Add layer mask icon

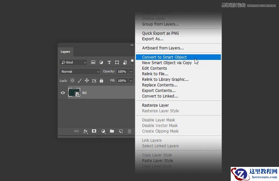(94, 131)
